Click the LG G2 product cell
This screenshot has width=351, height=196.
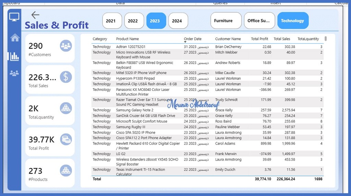click(x=121, y=154)
